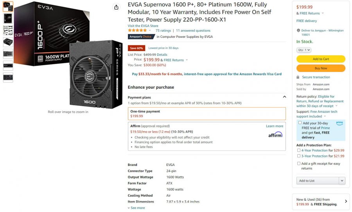This screenshot has width=352, height=212.
Task: Expand See more product details
Action: (x=136, y=208)
